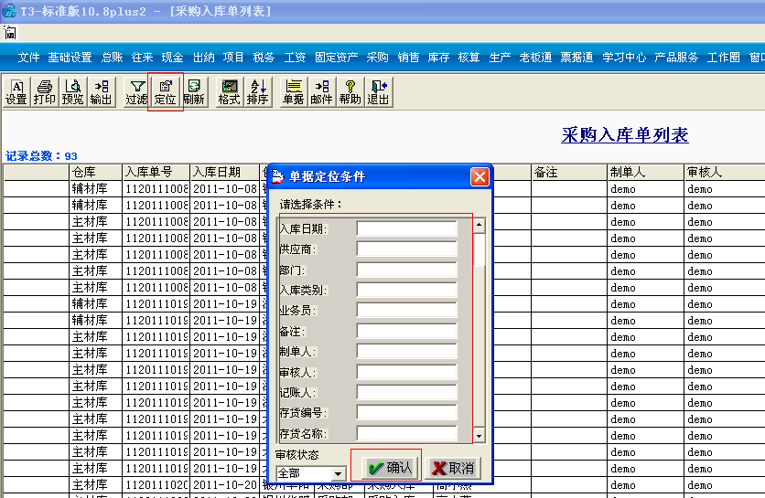The image size is (765, 498).
Task: Expand the 审核状态 dropdown arrow
Action: pos(338,473)
